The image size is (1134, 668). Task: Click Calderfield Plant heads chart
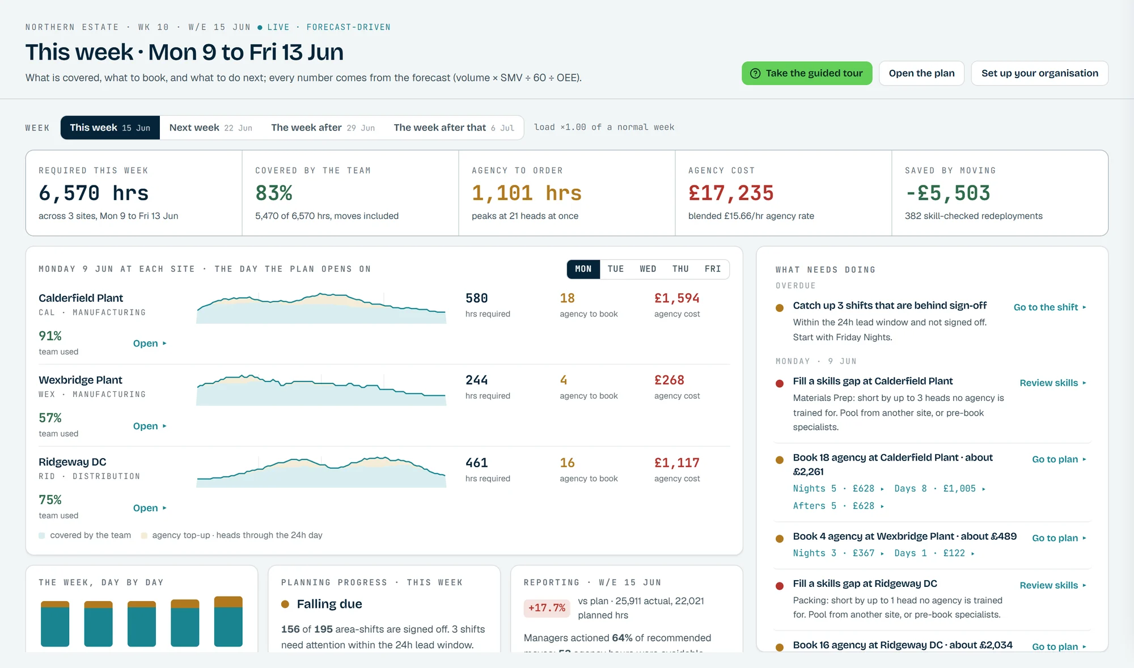coord(321,308)
